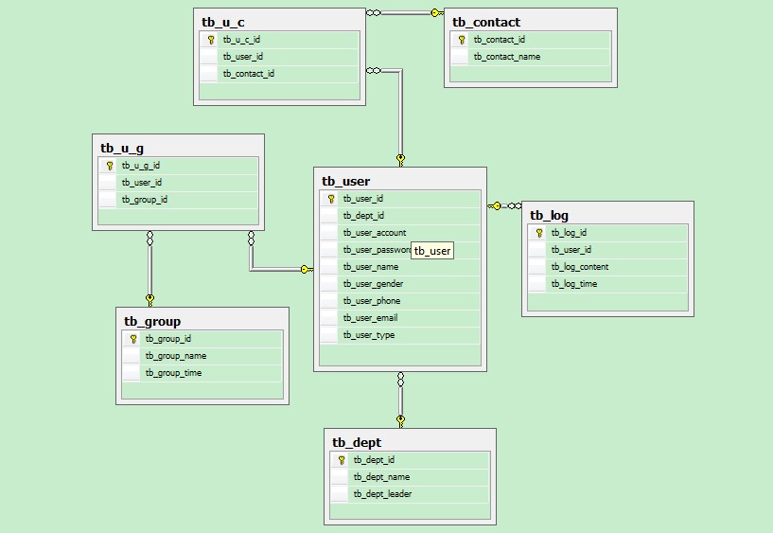Click the key icon next to tb_dept_id
Viewport: 773px width, 533px height.
tap(342, 460)
